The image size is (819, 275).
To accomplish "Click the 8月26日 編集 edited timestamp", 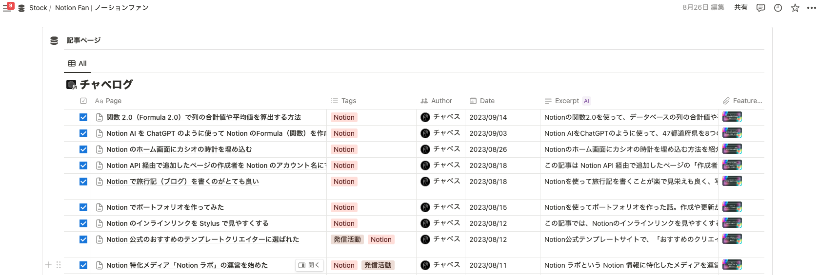I will tap(703, 7).
